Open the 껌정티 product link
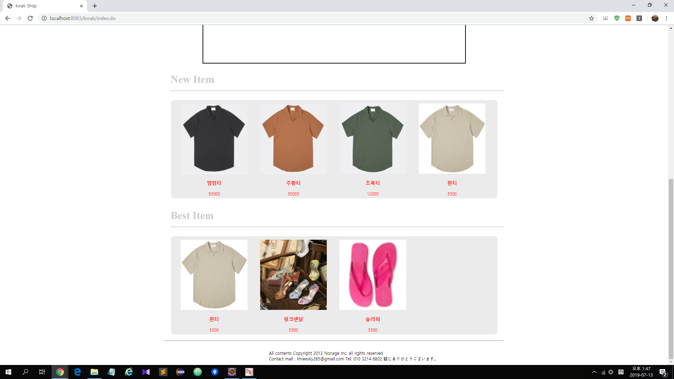The width and height of the screenshot is (674, 379). coord(214,183)
